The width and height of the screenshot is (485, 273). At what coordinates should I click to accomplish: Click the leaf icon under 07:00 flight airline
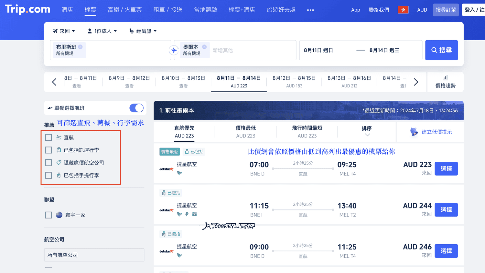click(179, 173)
